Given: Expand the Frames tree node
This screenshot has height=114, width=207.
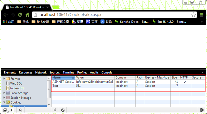Looking at the screenshot, I should 4,79.
